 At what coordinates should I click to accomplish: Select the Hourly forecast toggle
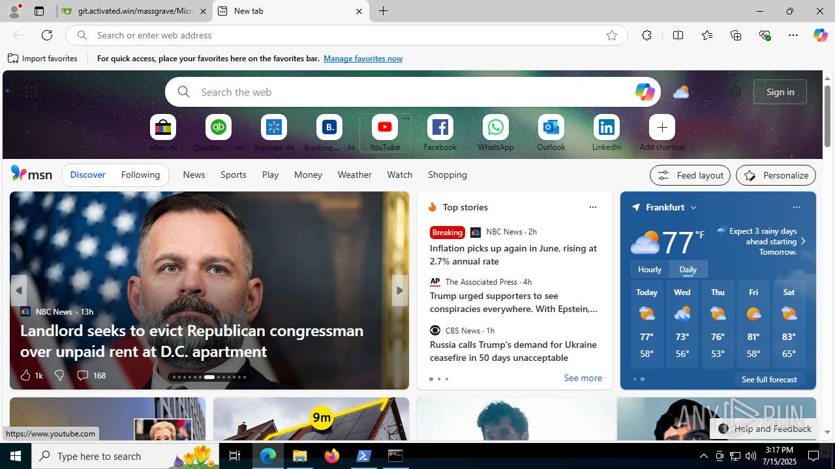tap(650, 269)
